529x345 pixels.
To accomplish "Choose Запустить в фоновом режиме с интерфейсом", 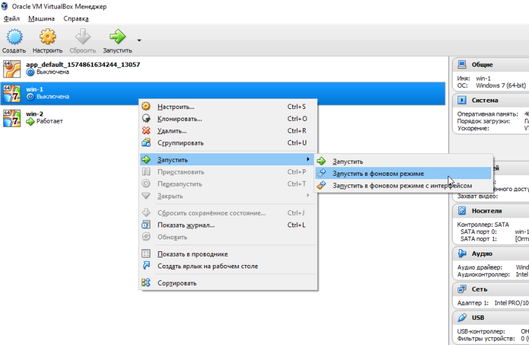I will click(x=403, y=186).
